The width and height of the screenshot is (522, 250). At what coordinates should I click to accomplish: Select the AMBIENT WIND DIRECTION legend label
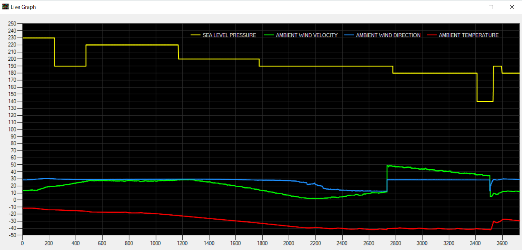coord(388,35)
